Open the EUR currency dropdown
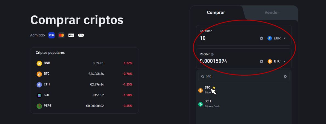The height and width of the screenshot is (124, 326). pyautogui.click(x=277, y=38)
